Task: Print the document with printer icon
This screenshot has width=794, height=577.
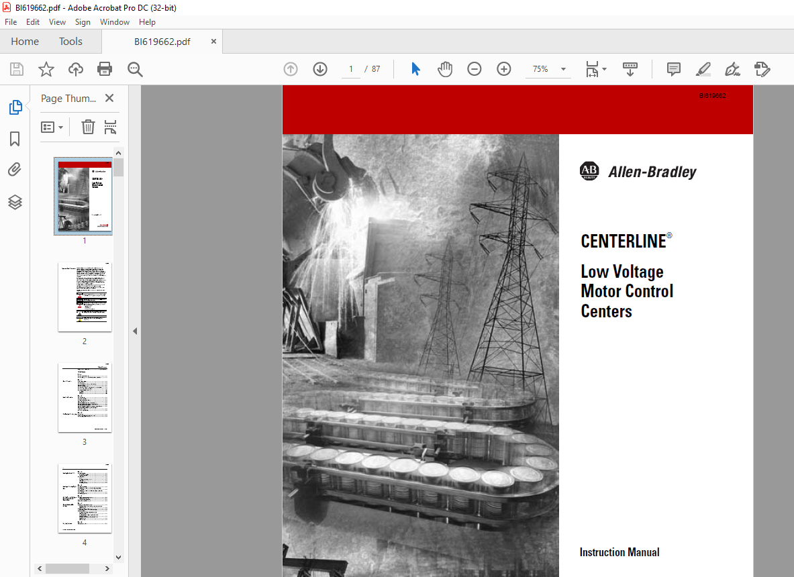Action: (105, 69)
